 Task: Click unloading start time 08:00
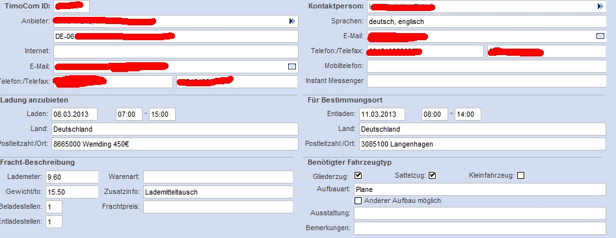435,114
